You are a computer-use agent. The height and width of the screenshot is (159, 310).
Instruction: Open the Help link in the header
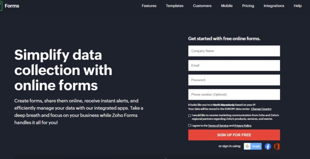298,6
